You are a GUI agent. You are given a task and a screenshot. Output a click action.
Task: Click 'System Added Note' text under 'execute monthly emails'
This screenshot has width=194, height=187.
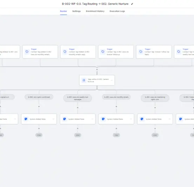tap(115, 119)
